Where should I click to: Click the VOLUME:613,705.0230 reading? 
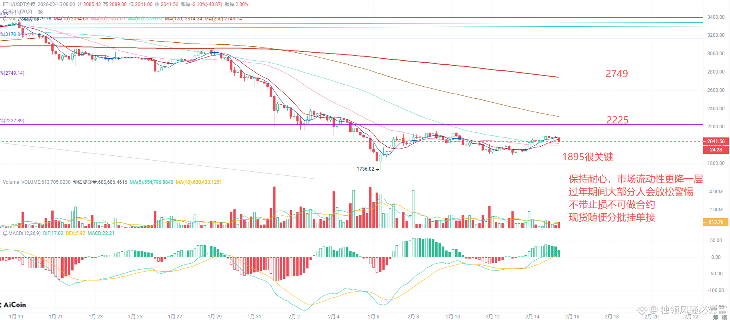[x=46, y=182]
